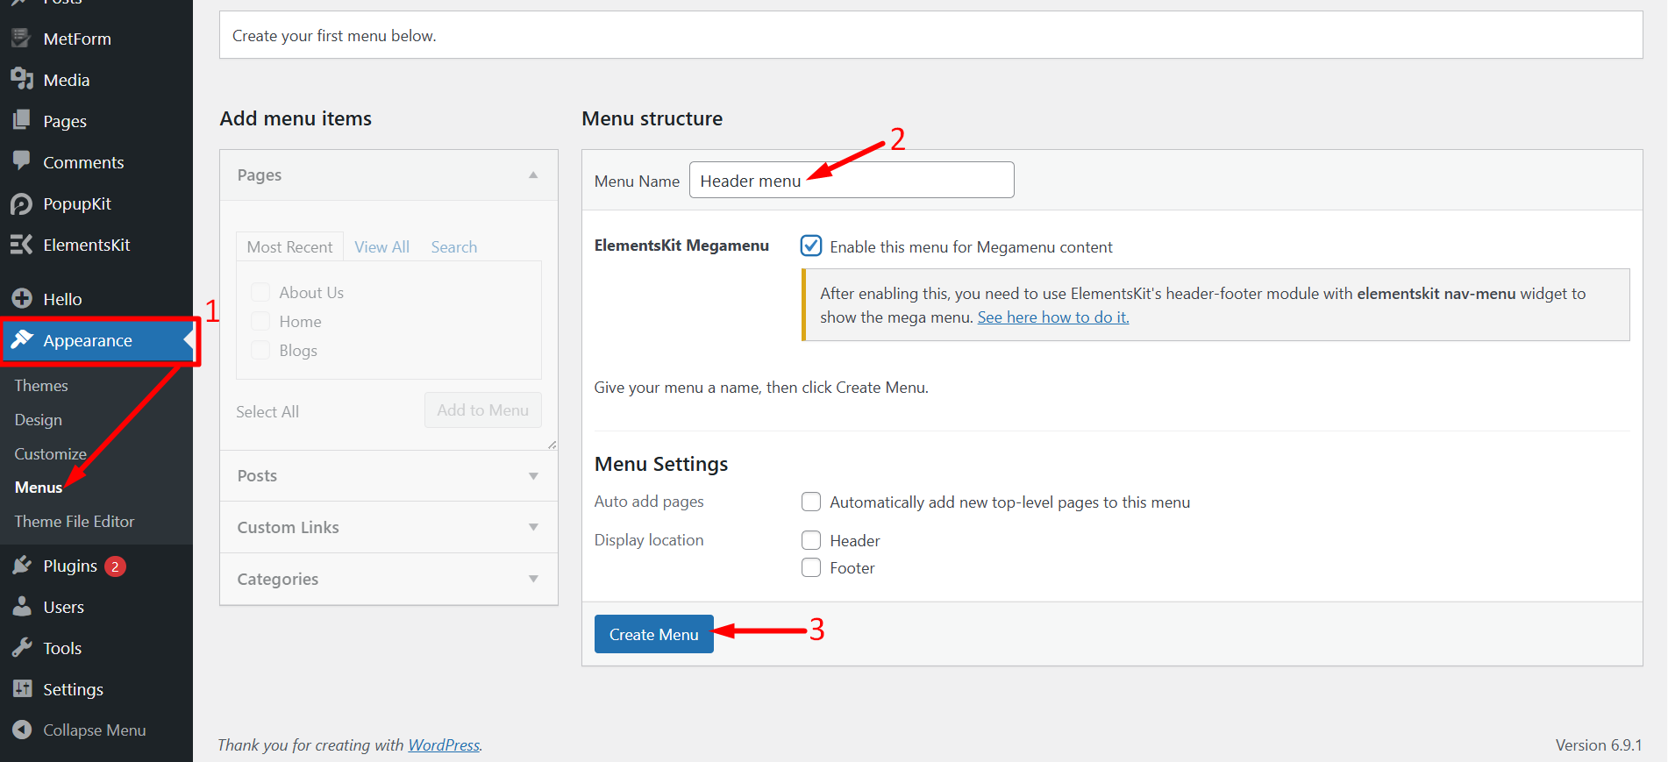Open the Collapse Menu label
Viewport: 1668px width, 762px height.
(x=95, y=730)
